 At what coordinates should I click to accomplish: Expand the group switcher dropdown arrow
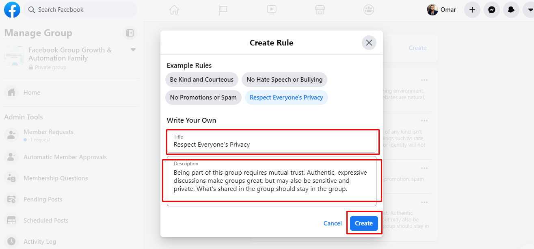coord(133,50)
